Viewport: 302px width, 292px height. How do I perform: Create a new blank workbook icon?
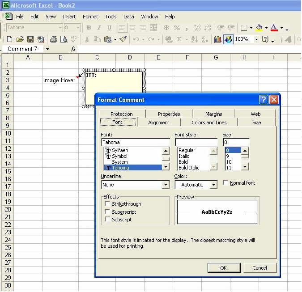[10, 39]
